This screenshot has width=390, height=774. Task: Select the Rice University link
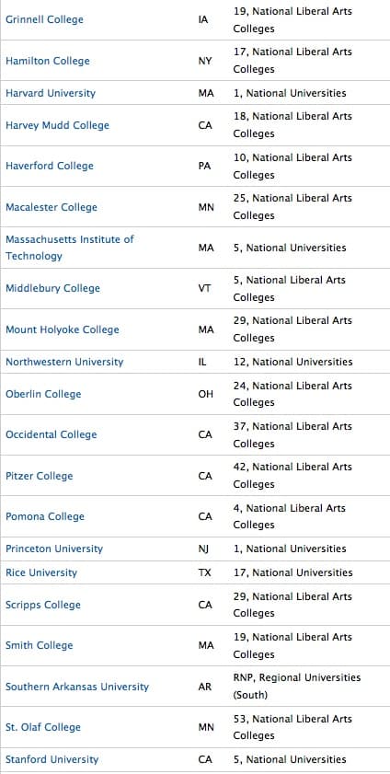(x=41, y=573)
